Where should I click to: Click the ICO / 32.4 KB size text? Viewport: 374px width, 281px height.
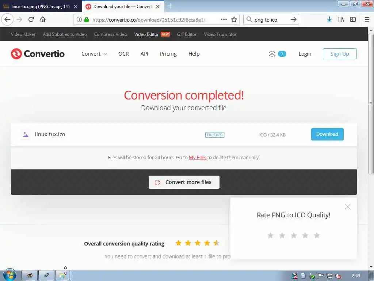[x=272, y=135]
